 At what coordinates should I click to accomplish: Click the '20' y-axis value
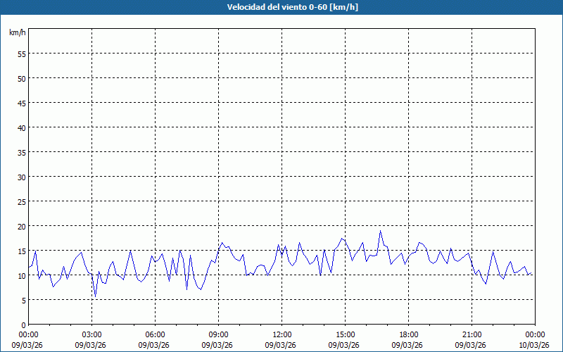coord(22,226)
